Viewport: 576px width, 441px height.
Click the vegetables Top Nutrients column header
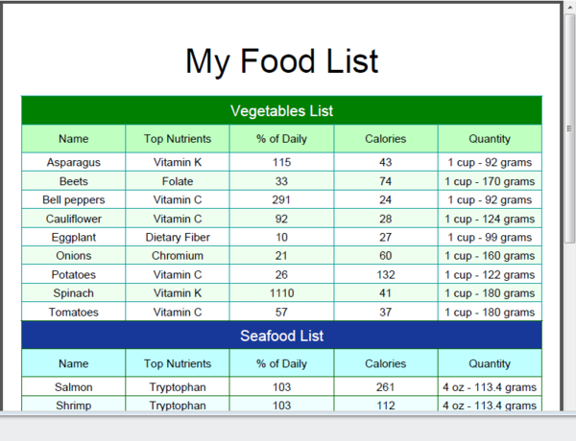coord(178,139)
